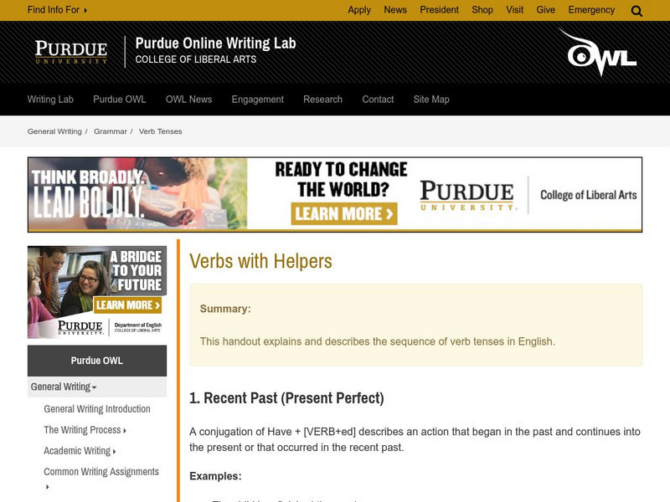Open the Give link
The image size is (670, 502).
point(546,10)
